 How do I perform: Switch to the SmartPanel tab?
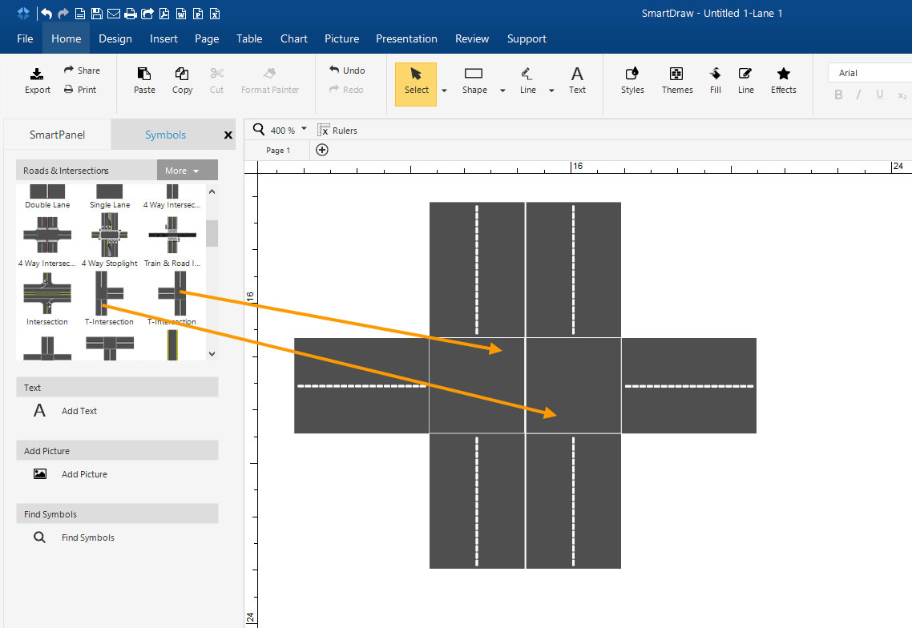point(57,135)
